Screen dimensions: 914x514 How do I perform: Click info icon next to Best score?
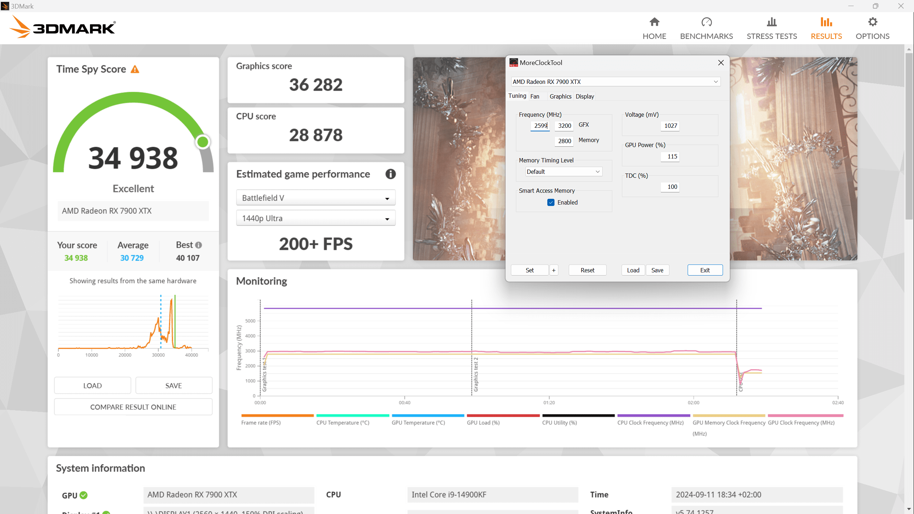pos(199,245)
